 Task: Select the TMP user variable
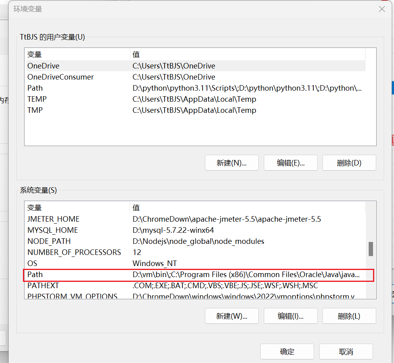point(195,110)
